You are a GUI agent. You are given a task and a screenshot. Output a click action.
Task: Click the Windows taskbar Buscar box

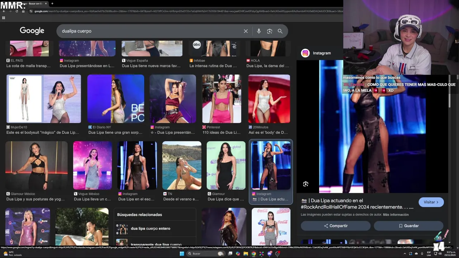[205, 254]
